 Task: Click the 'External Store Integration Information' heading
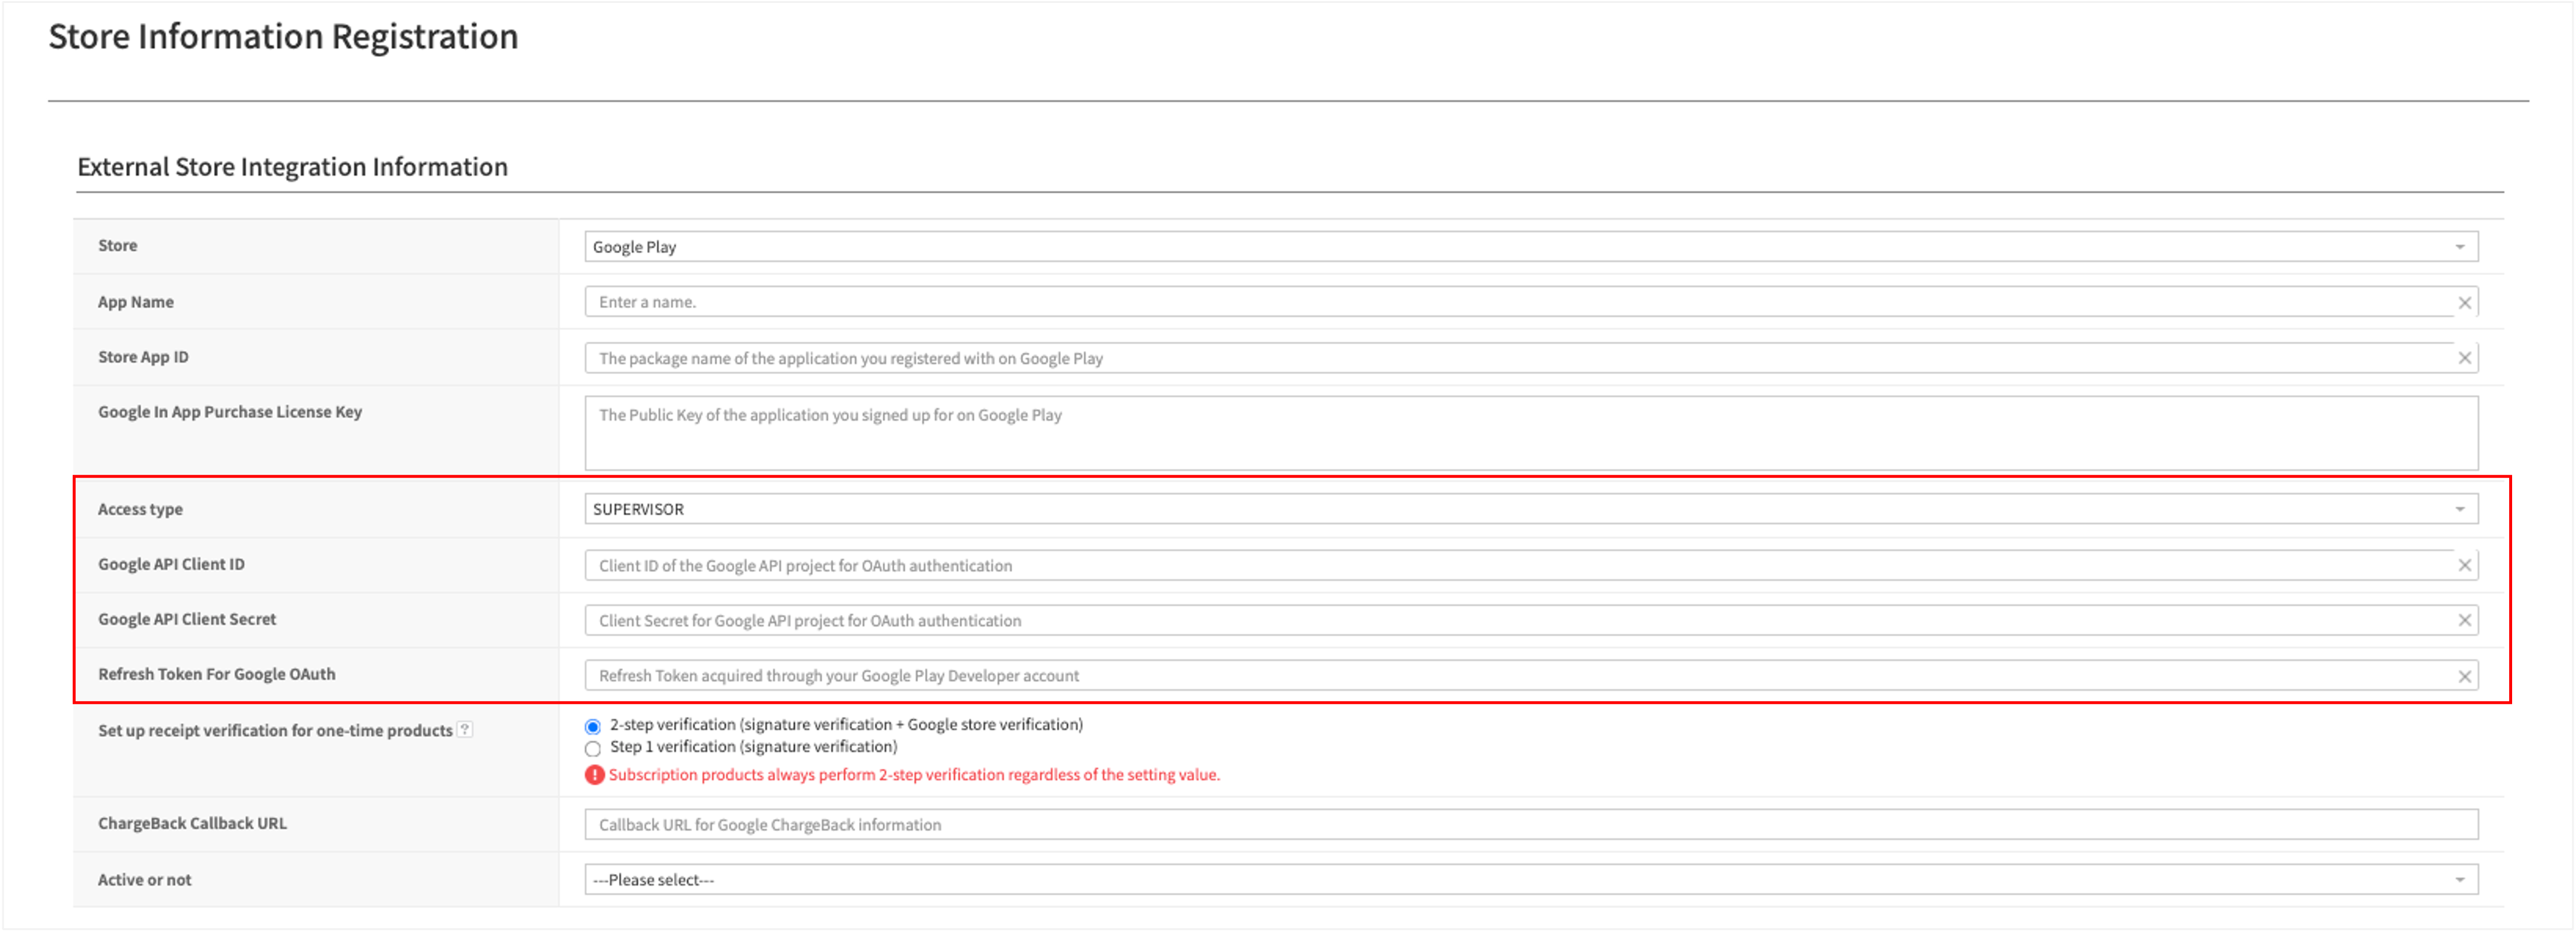pos(293,167)
